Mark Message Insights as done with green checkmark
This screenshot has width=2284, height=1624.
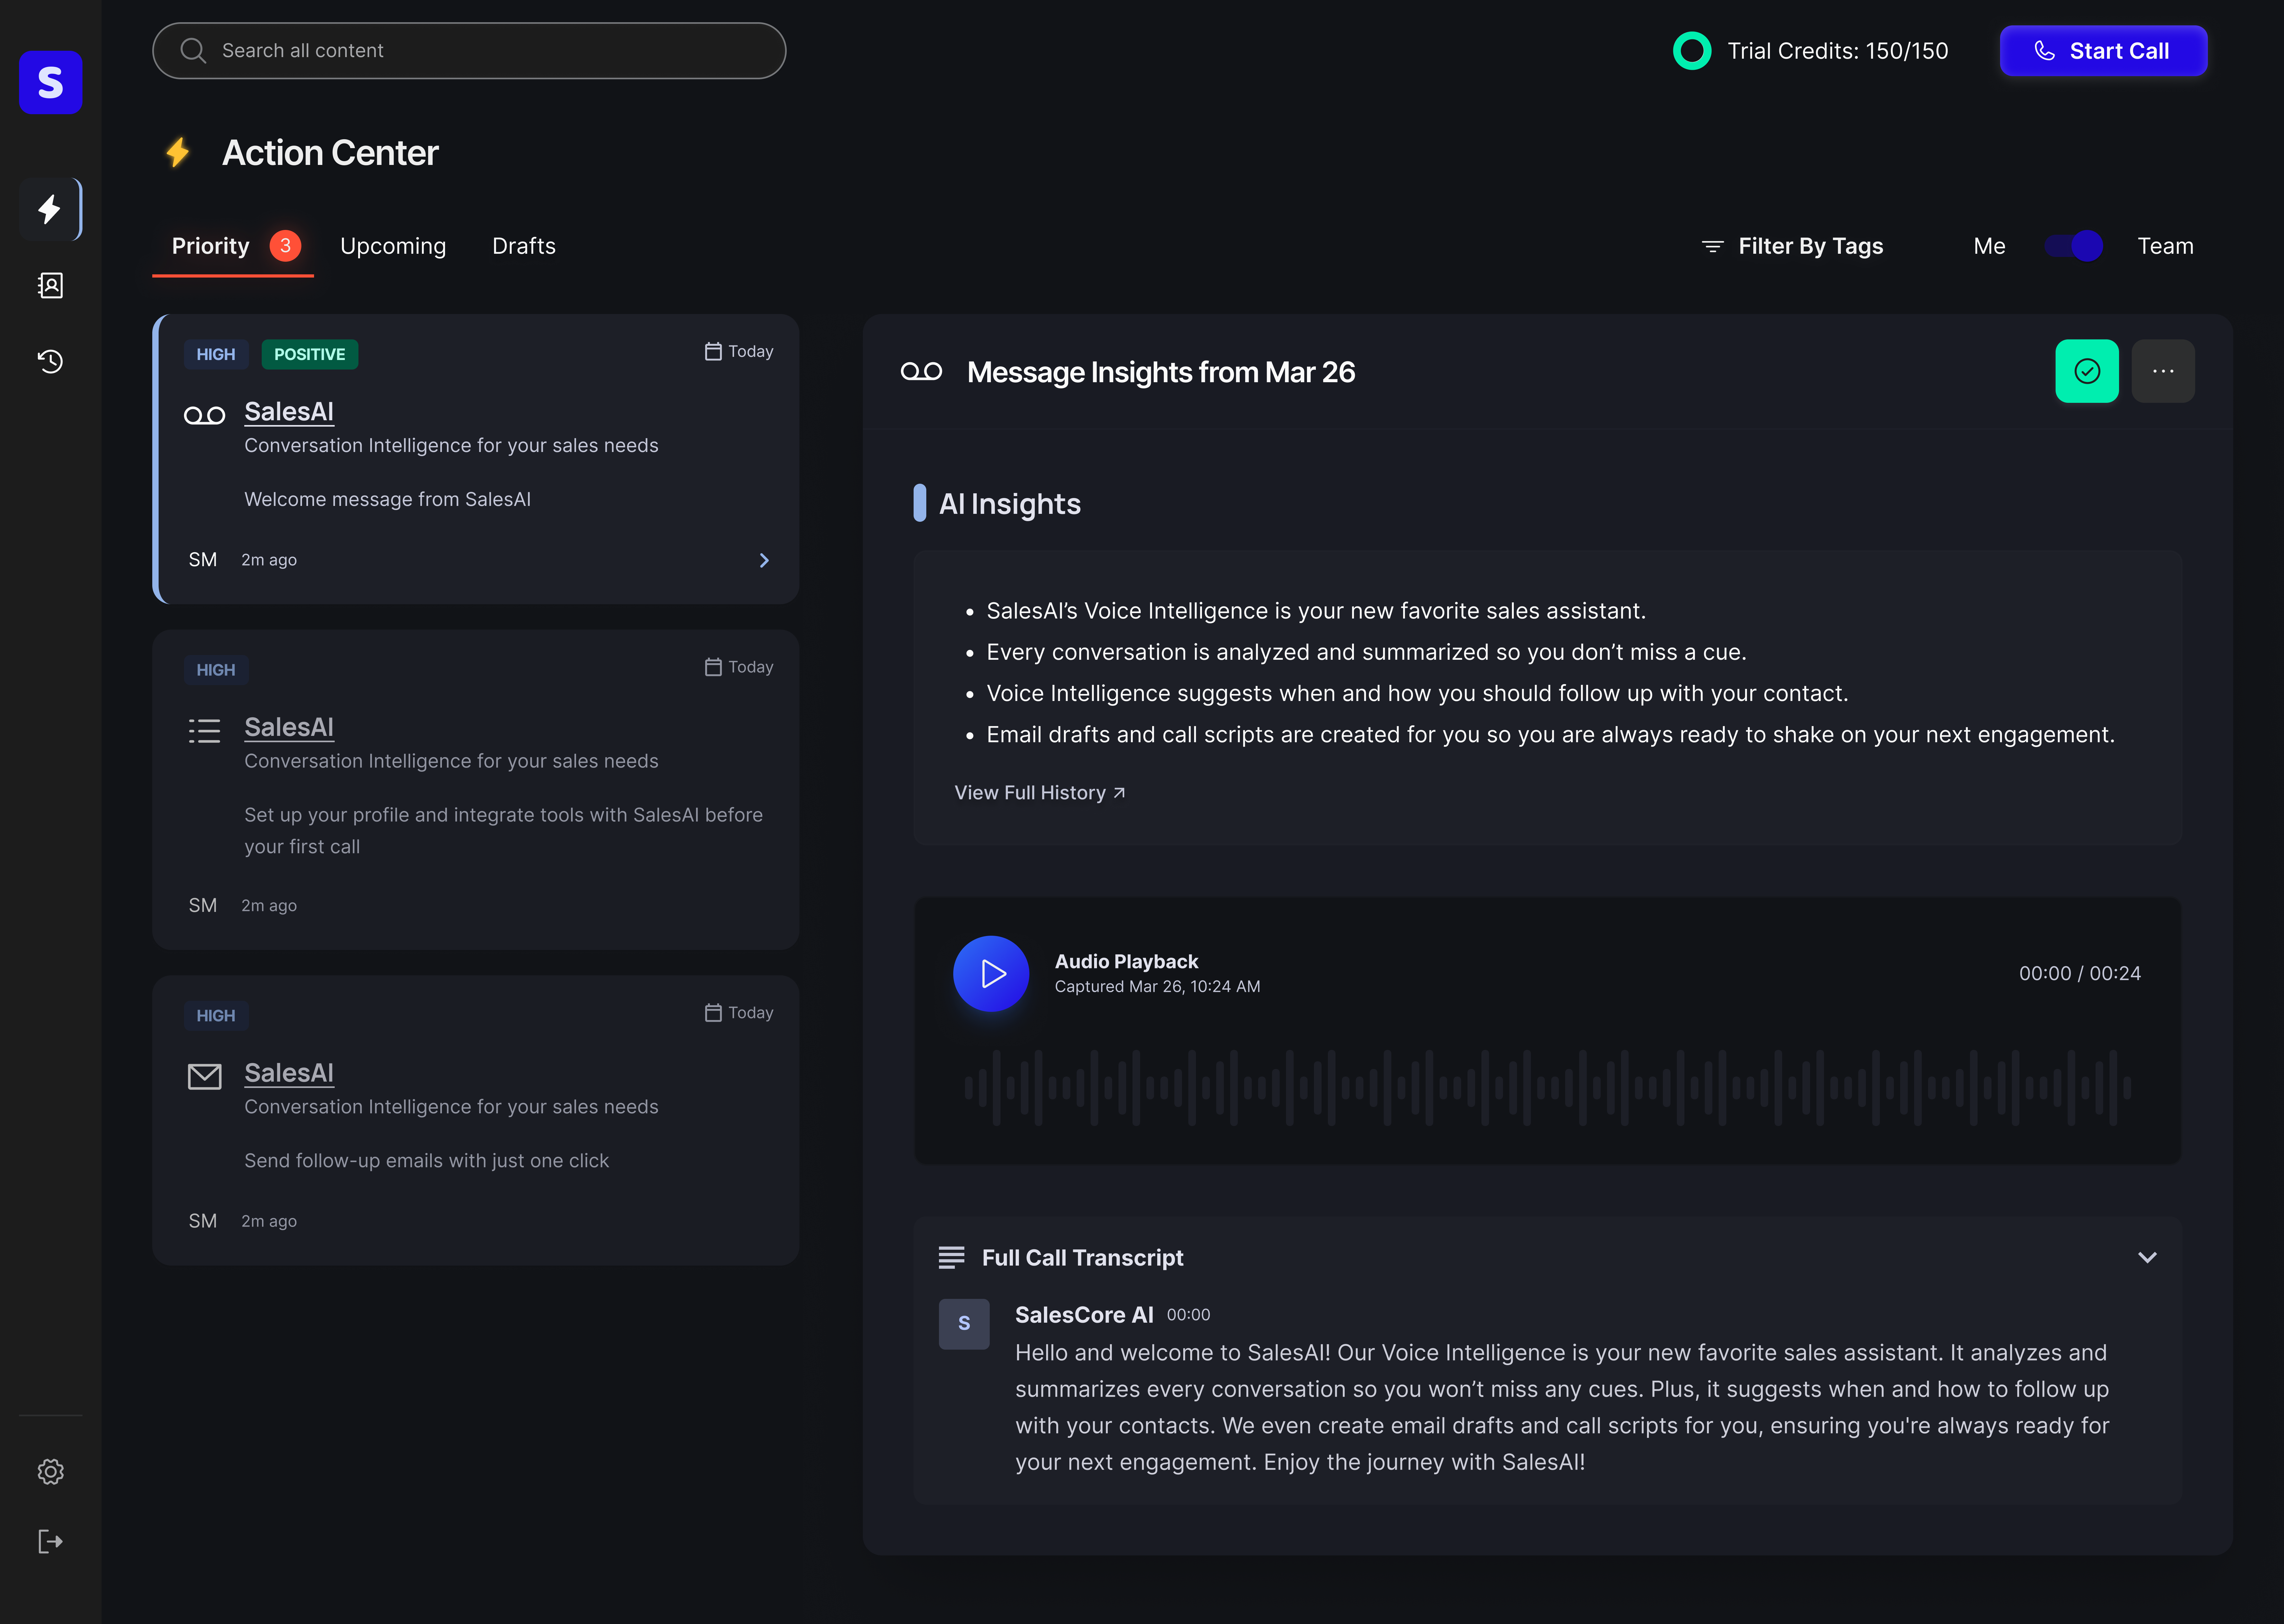(x=2087, y=371)
